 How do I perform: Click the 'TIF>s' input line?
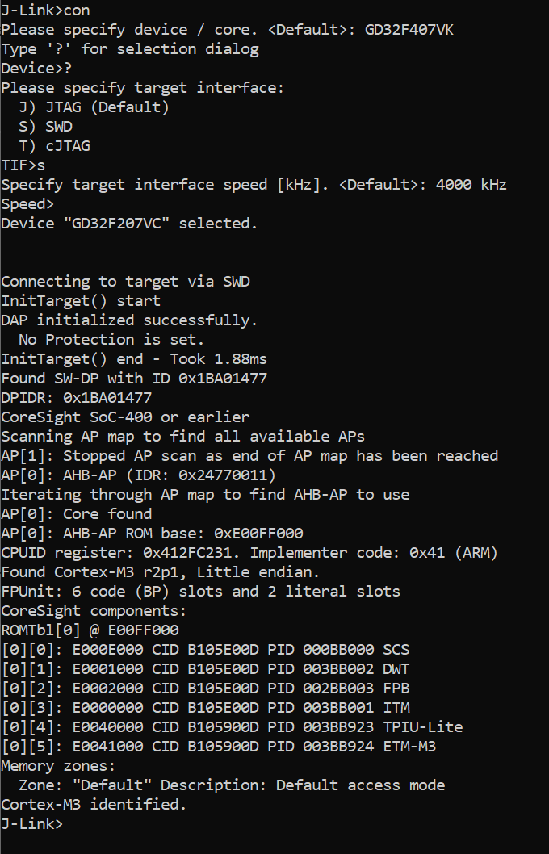pyautogui.click(x=23, y=165)
